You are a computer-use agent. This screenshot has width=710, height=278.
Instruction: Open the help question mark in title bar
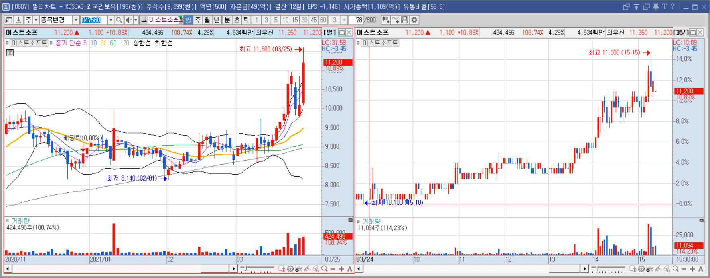click(673, 6)
